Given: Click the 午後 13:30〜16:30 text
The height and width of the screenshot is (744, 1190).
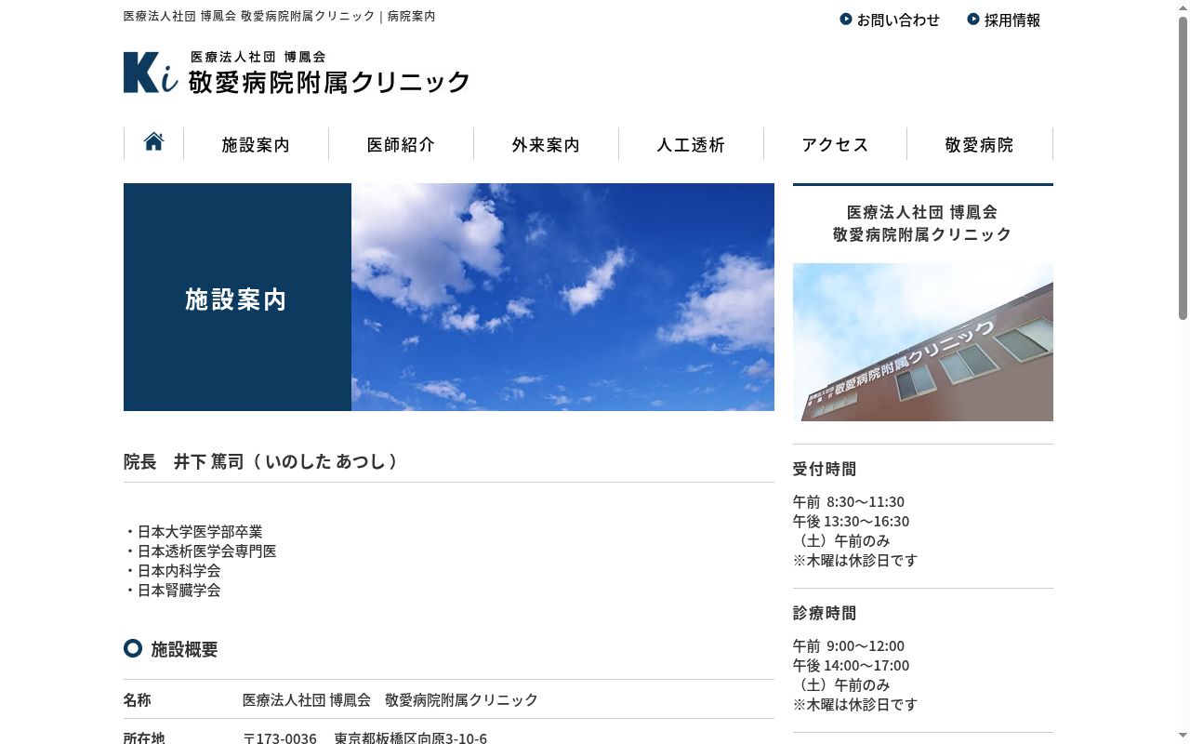Looking at the screenshot, I should click(851, 521).
